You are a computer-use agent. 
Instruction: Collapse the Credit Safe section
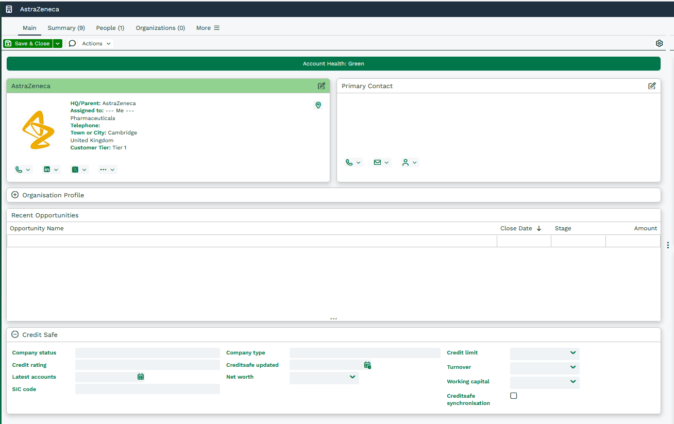click(x=15, y=335)
